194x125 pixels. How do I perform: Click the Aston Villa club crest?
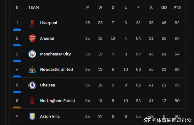(x=32, y=116)
